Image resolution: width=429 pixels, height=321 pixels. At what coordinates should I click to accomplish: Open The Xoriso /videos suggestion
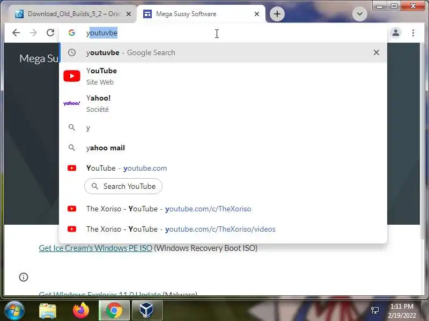tap(223, 229)
